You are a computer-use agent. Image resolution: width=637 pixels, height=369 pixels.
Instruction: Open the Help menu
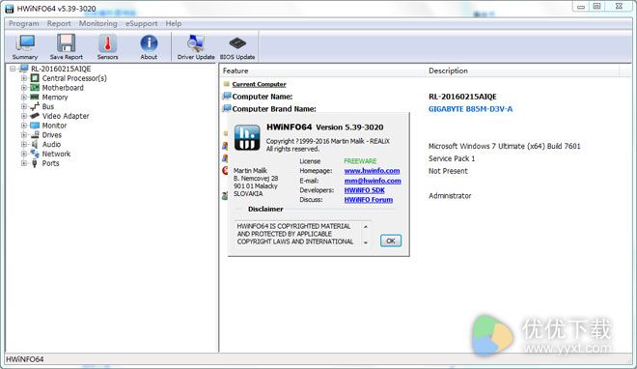click(x=174, y=23)
